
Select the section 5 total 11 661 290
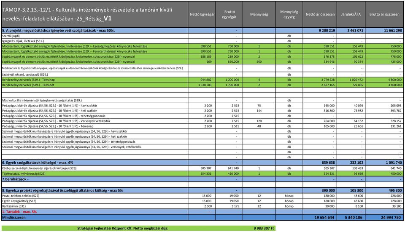pyautogui.click(x=393, y=30)
